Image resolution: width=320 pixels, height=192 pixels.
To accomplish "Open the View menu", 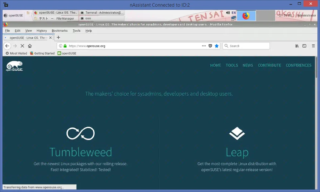I will coord(29,30).
